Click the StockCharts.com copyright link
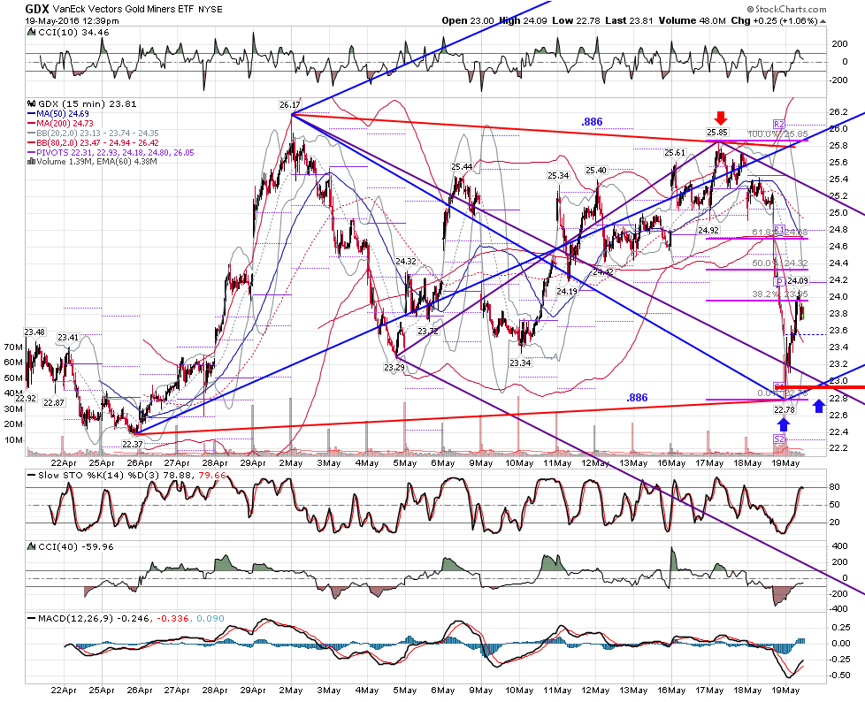The image size is (865, 702). (786, 9)
